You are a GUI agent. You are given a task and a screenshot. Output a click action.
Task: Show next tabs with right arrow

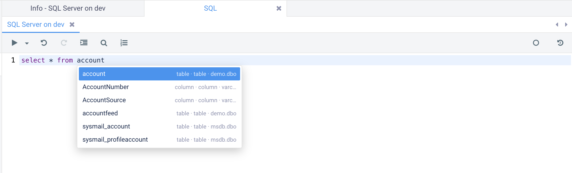click(566, 25)
